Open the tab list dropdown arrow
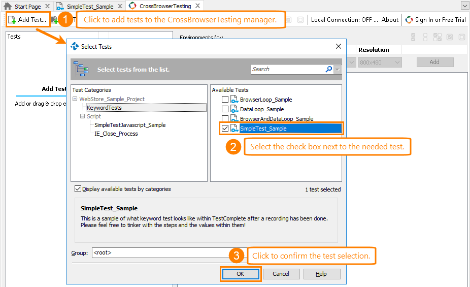 (464, 6)
